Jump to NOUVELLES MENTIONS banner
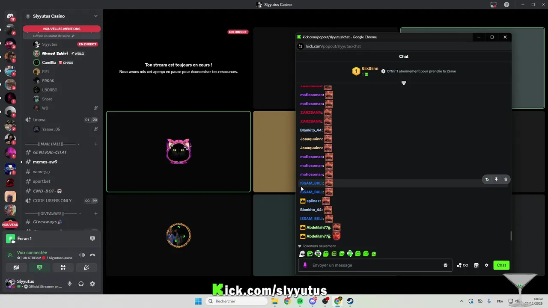 (x=62, y=29)
